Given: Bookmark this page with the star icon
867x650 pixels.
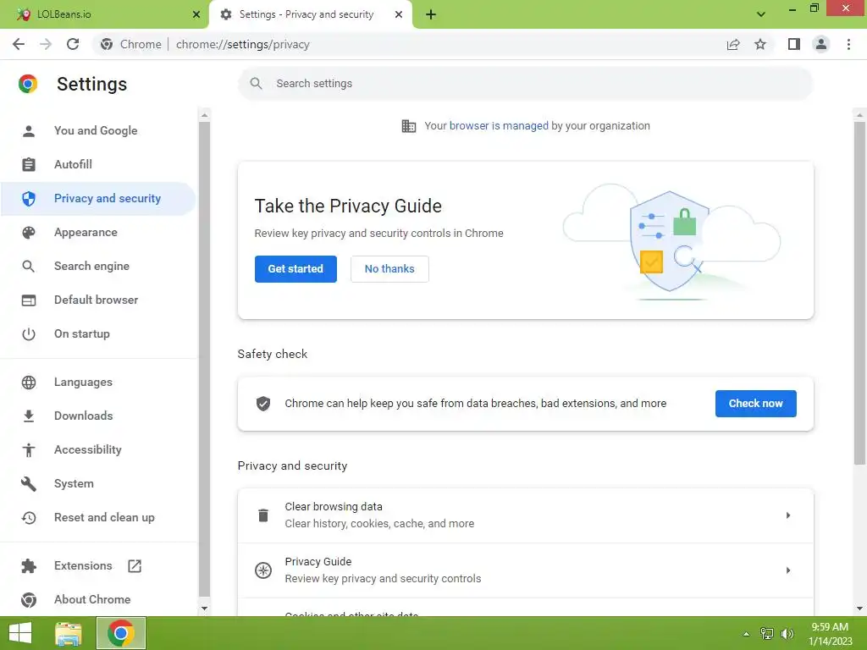Looking at the screenshot, I should pyautogui.click(x=760, y=44).
